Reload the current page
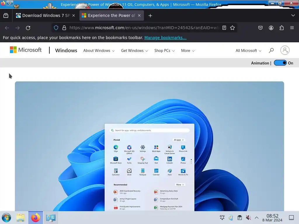 click(x=28, y=28)
